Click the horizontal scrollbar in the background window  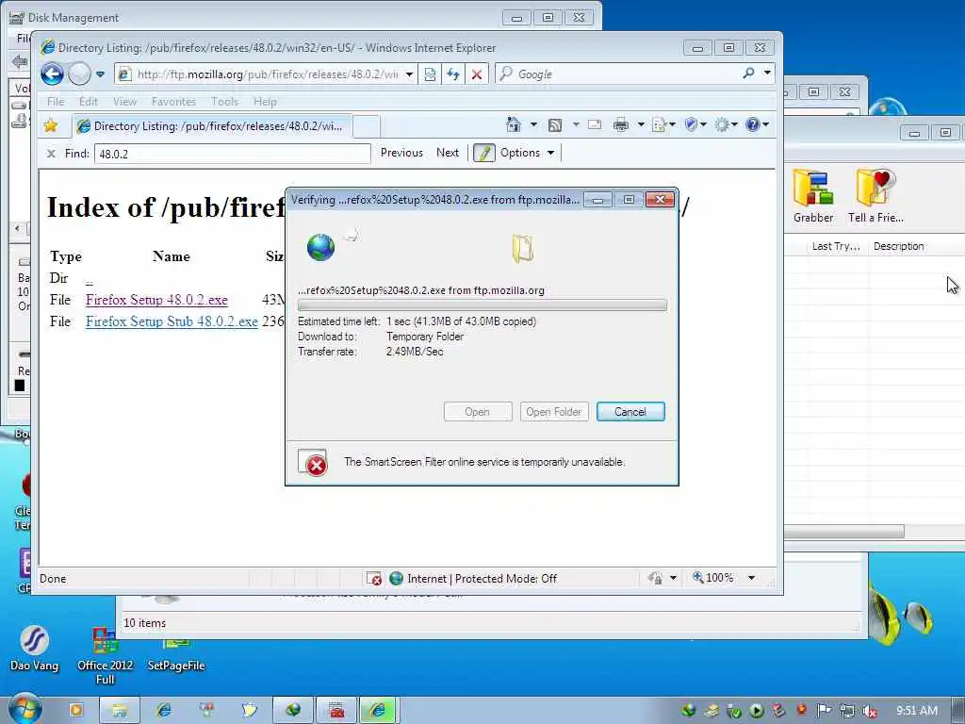[x=843, y=532]
